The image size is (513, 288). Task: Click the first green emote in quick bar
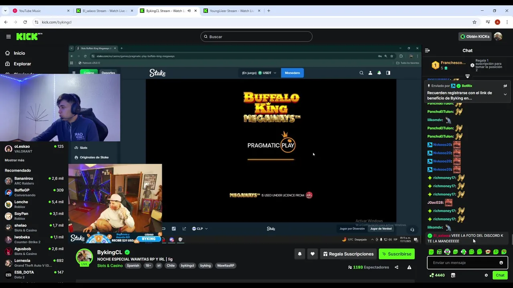click(x=431, y=252)
